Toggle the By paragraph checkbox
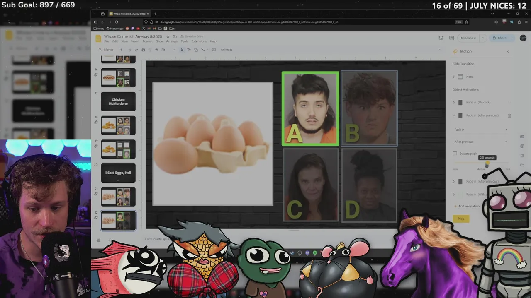Viewport: 531px width, 298px height. (x=455, y=154)
